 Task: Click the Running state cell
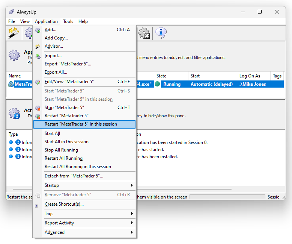point(172,84)
